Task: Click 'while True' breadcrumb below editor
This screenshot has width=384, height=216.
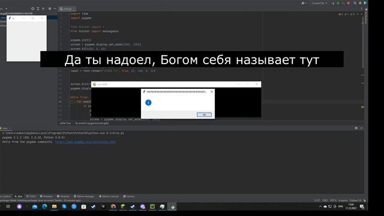Action: pyautogui.click(x=65, y=123)
